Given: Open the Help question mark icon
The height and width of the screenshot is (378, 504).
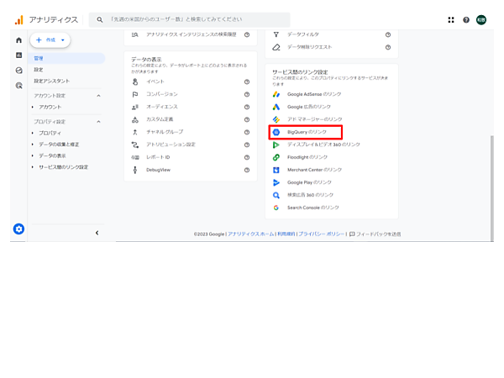Looking at the screenshot, I should coord(466,20).
